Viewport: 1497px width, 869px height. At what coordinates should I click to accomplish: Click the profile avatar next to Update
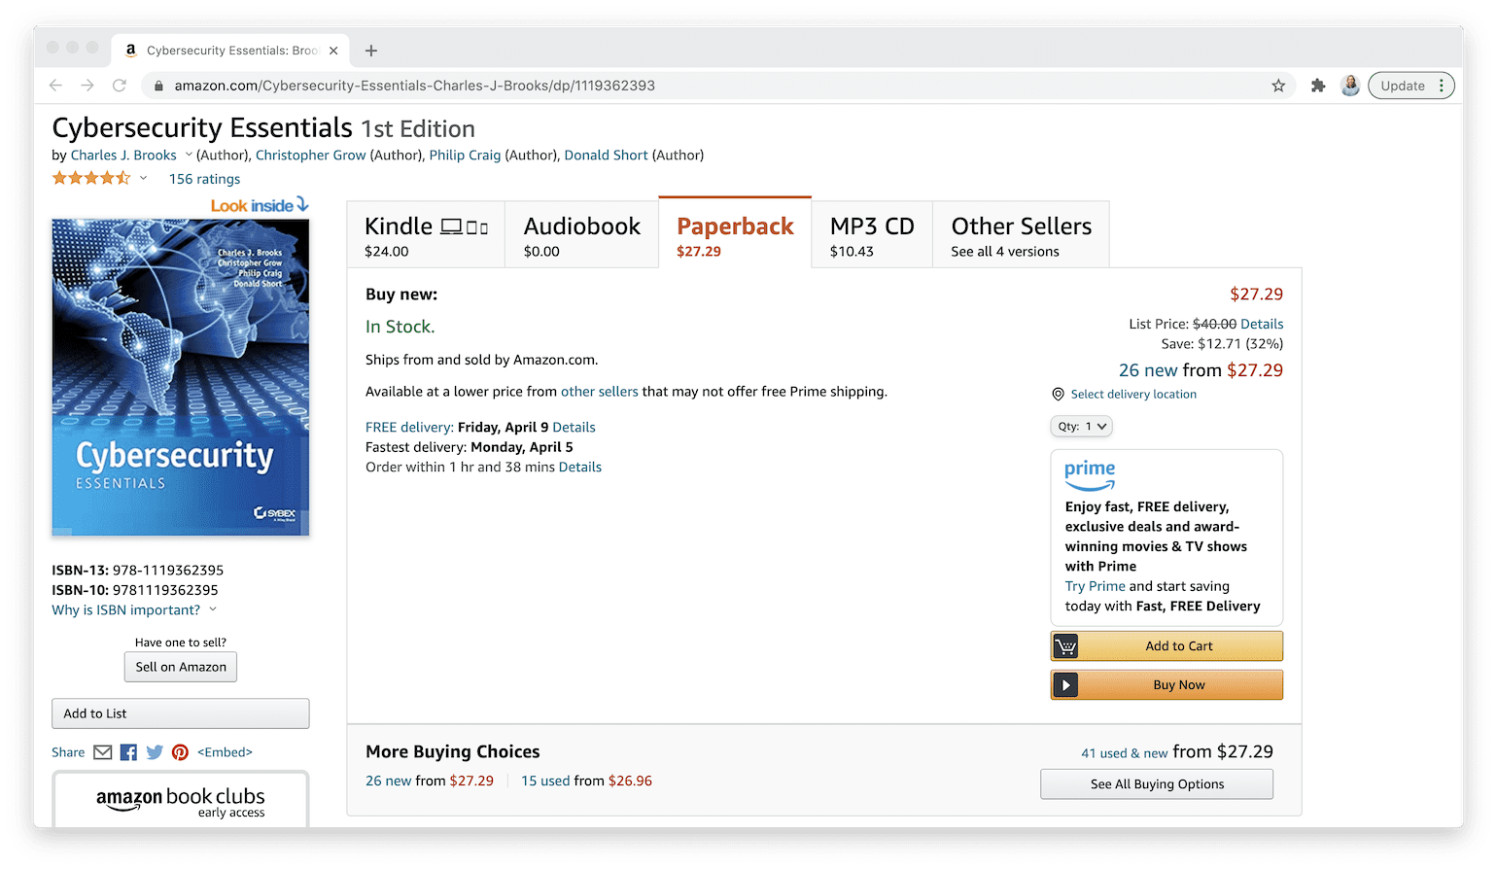pyautogui.click(x=1350, y=86)
